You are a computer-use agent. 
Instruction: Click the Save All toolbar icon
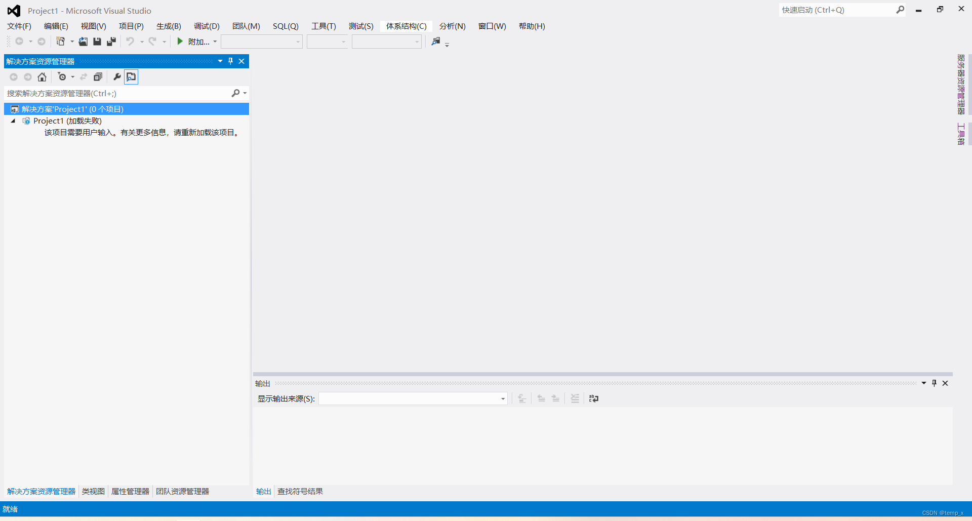[x=111, y=42]
